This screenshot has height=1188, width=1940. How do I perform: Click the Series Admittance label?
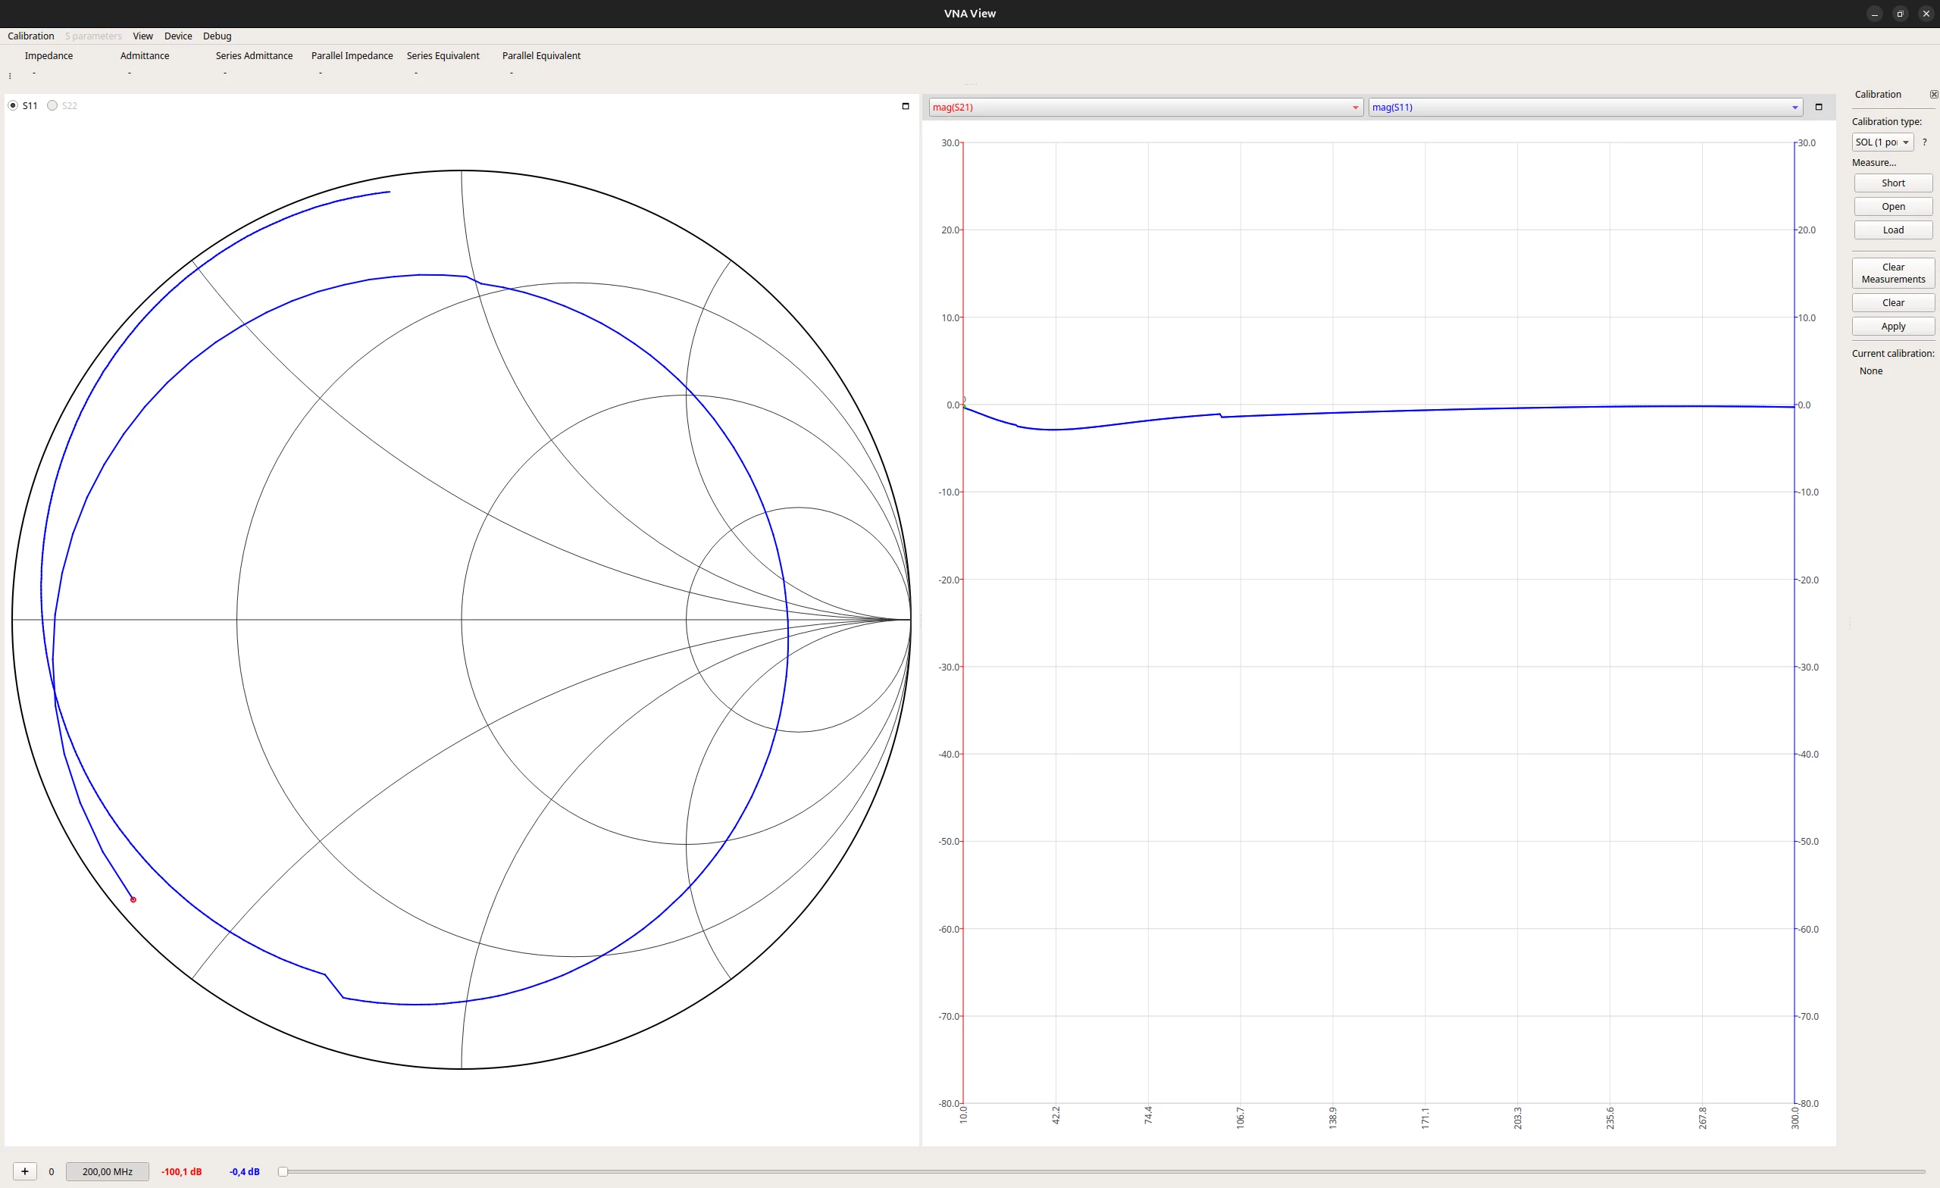[255, 56]
